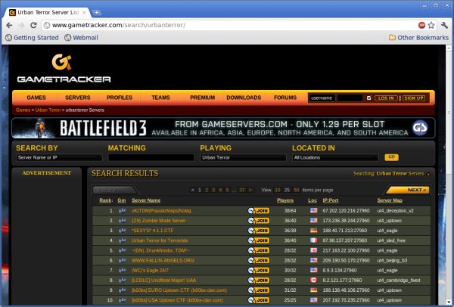Screen dimensions: 454x307
Task: Bookmark this page with the star icon
Action: coord(431,26)
